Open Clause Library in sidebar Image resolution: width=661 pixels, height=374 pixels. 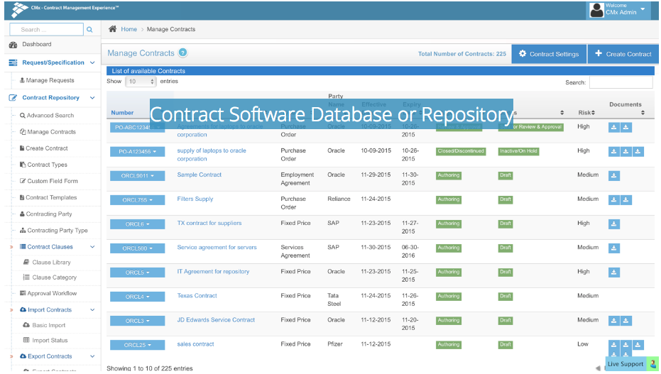point(51,263)
